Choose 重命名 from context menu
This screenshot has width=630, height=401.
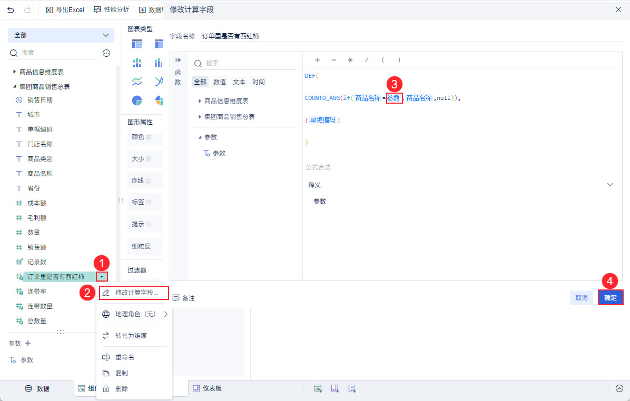tap(134, 357)
